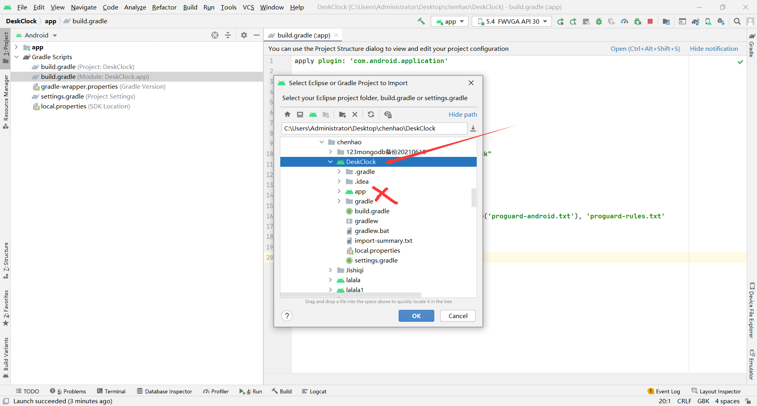Click the Search Everywhere magnifier icon
The image size is (757, 406).
click(x=737, y=21)
